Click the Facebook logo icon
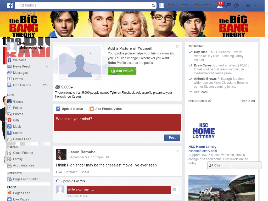The width and height of the screenshot is (268, 201). click(x=10, y=5)
